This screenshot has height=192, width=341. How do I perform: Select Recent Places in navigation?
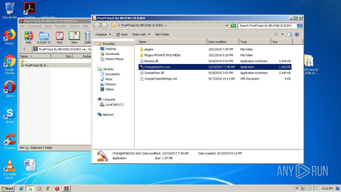pos(114,59)
